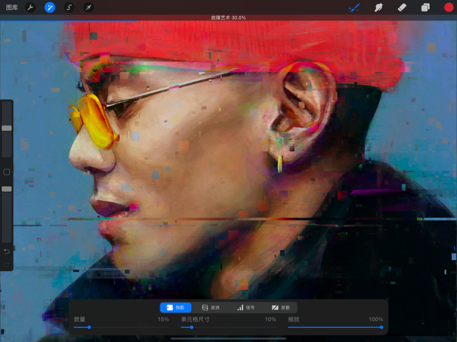This screenshot has height=342, width=457.
Task: Undo the last action in sidebar
Action: point(7,251)
